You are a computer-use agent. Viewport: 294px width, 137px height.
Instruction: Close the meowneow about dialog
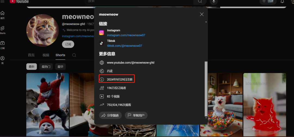202,14
